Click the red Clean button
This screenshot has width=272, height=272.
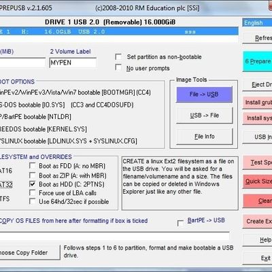coord(258,201)
